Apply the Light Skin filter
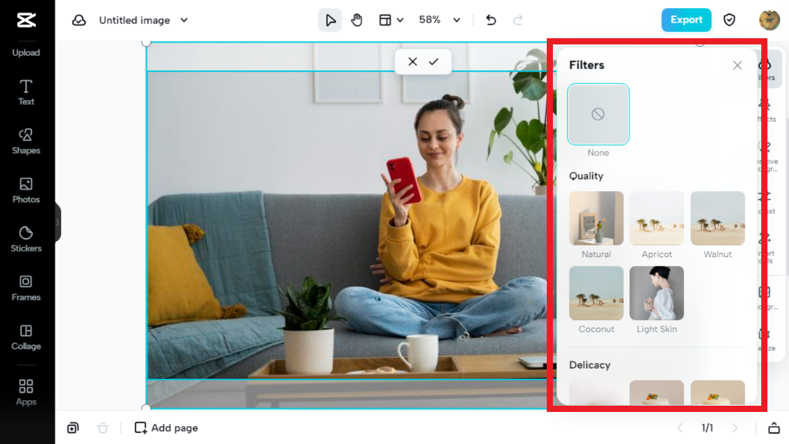The height and width of the screenshot is (444, 789). tap(656, 293)
